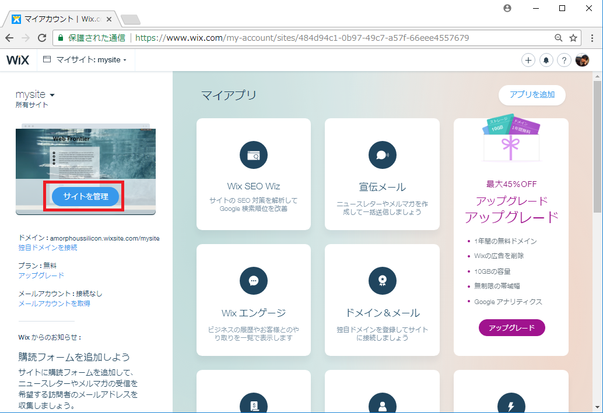Click the Wix エンゲージ chat icon

(254, 281)
